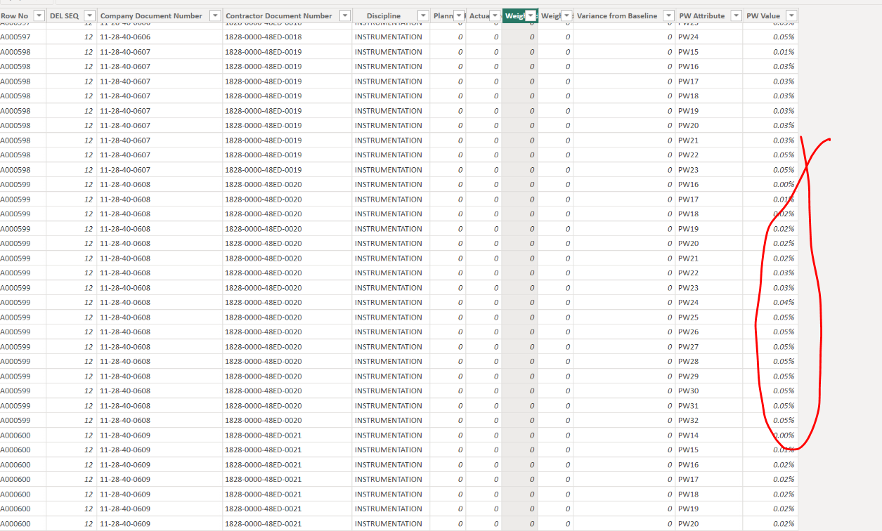Click PW15 attribute cell of row A000598
Screen dimensions: 882x531
click(709, 52)
